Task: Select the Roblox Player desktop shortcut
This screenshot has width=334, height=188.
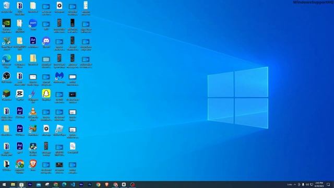Action: (x=59, y=130)
